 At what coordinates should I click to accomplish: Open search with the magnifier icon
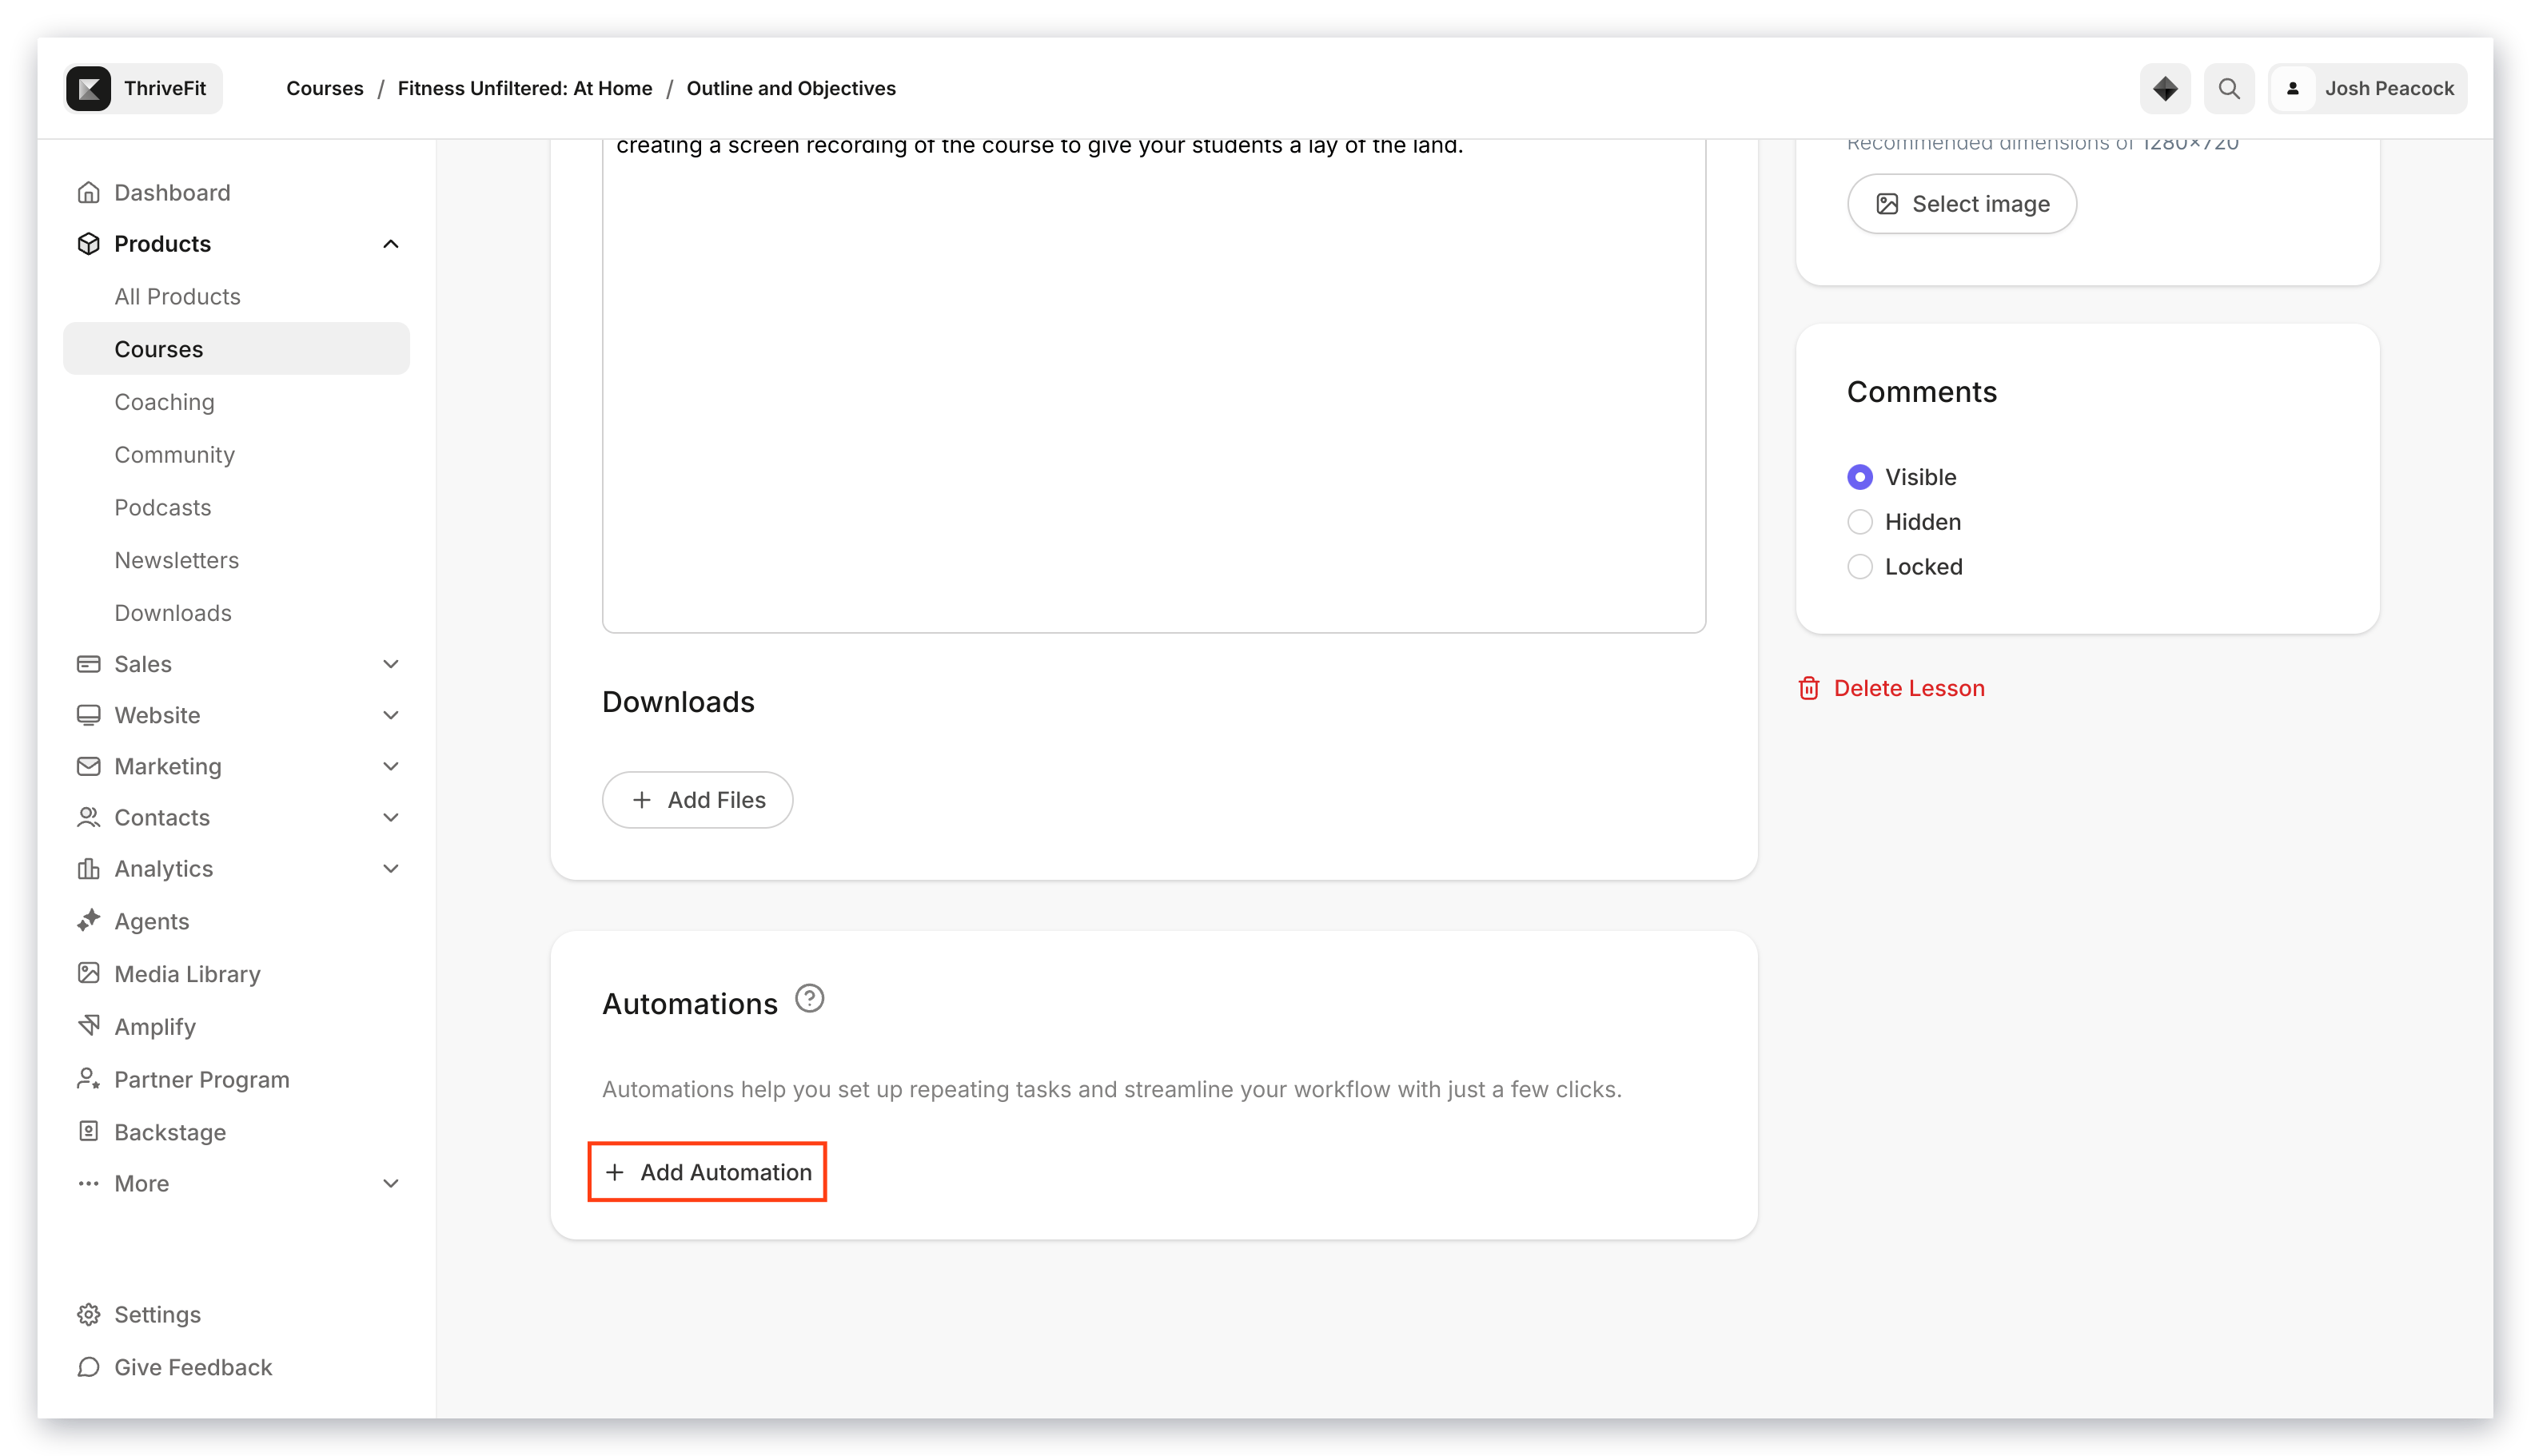coord(2229,88)
